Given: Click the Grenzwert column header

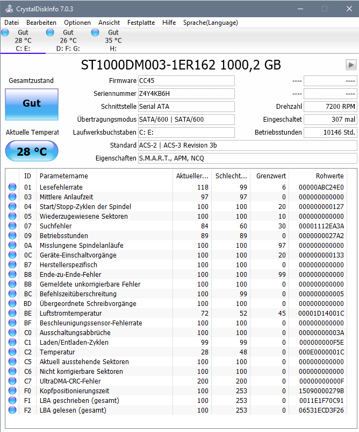Looking at the screenshot, I should click(x=270, y=176).
